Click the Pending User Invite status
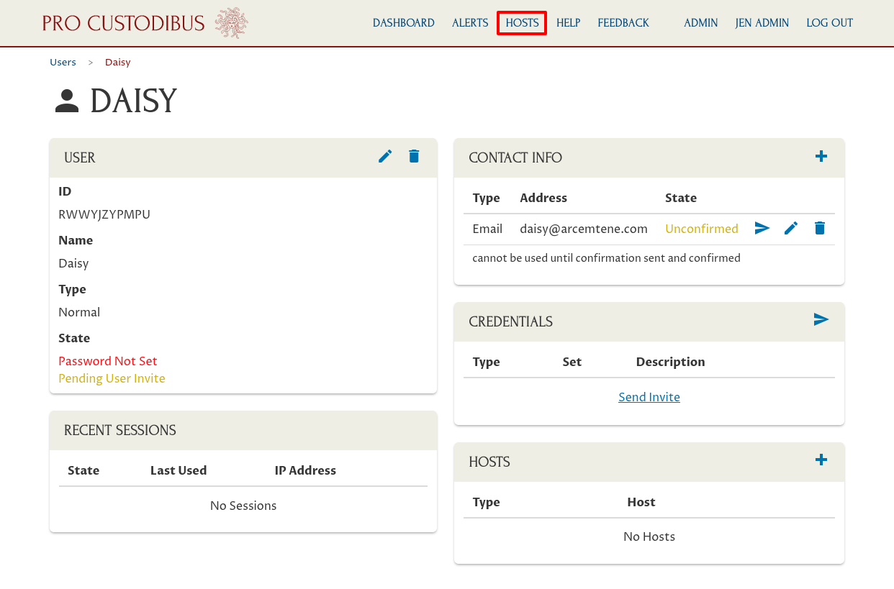The height and width of the screenshot is (589, 894). pyautogui.click(x=112, y=378)
